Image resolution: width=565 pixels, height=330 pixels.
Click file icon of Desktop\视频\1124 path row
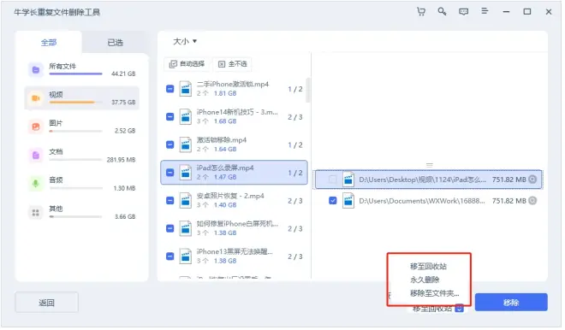[348, 180]
